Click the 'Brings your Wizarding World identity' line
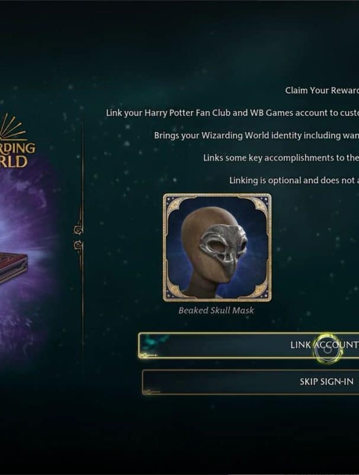The width and height of the screenshot is (359, 475). tap(257, 135)
